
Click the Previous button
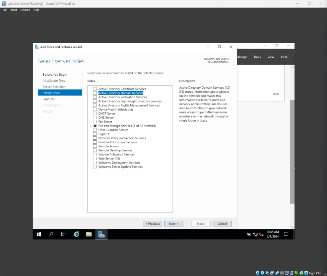[152, 224]
